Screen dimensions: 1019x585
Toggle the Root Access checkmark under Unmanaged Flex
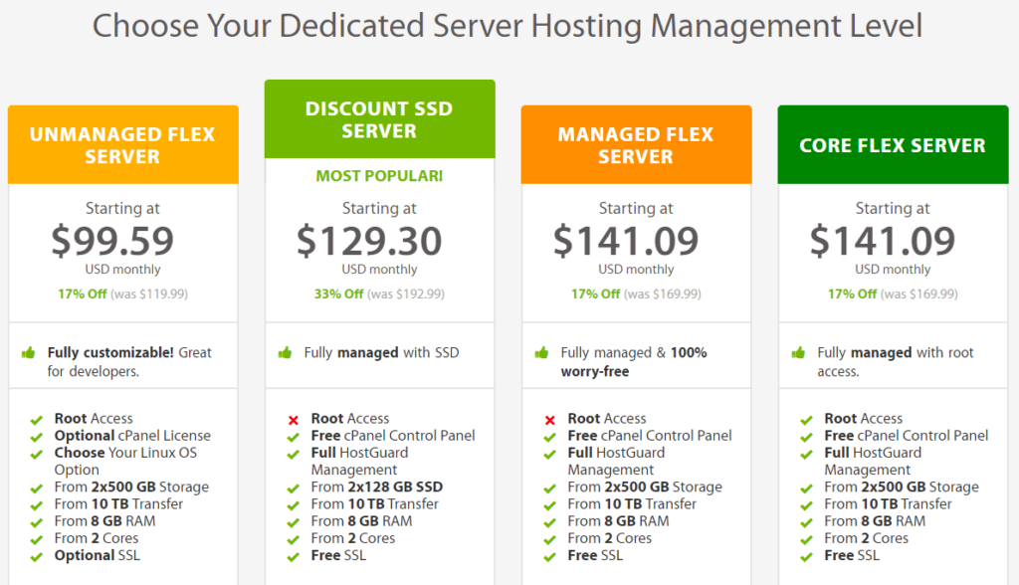36,418
